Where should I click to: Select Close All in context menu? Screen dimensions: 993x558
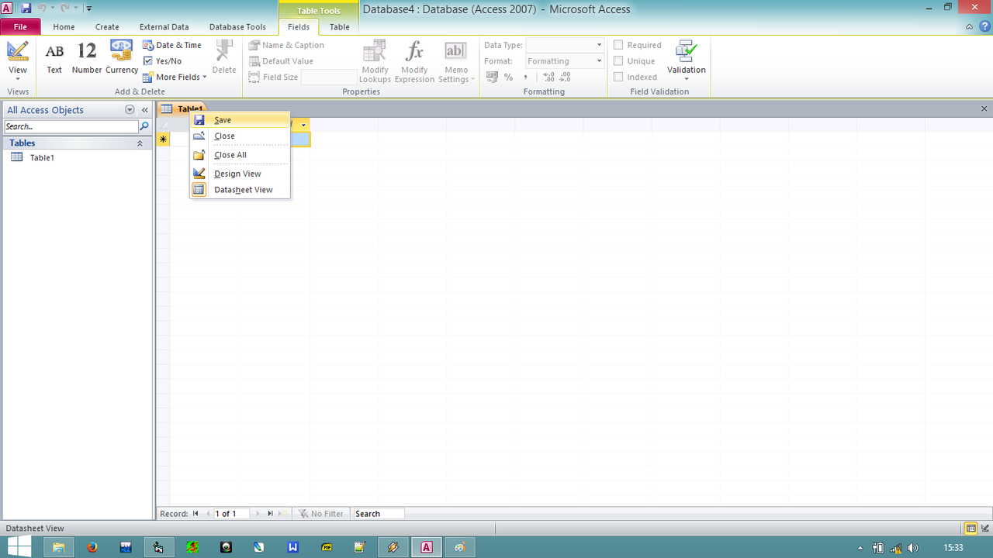pos(230,155)
